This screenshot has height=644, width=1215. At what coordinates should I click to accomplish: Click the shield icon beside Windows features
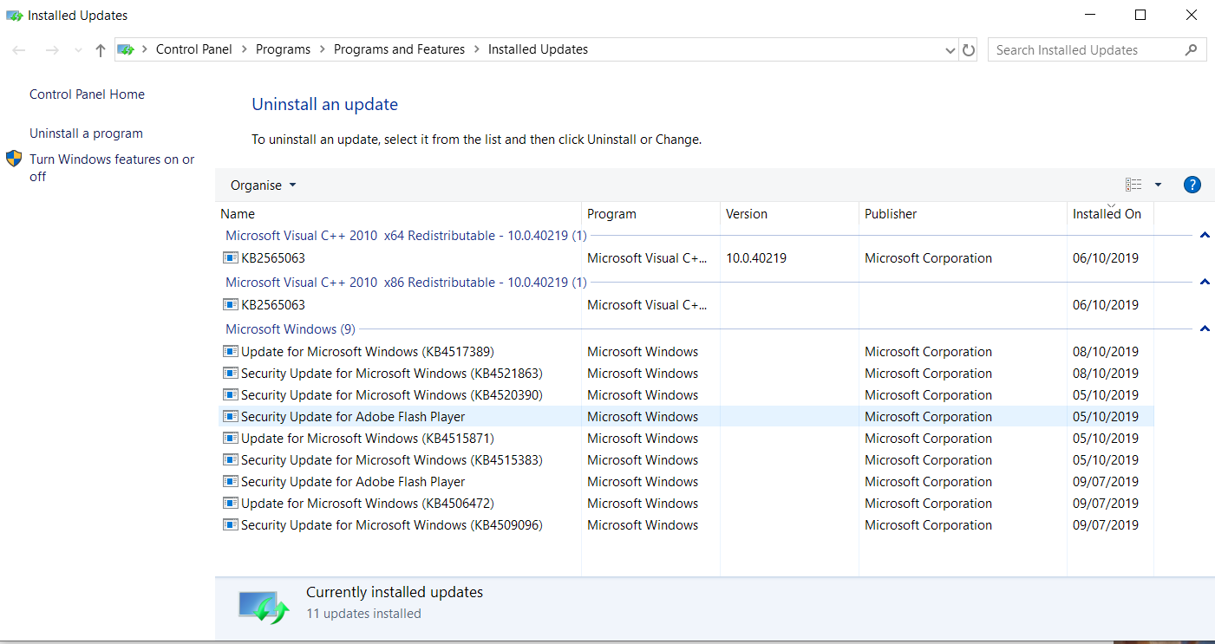[x=14, y=159]
